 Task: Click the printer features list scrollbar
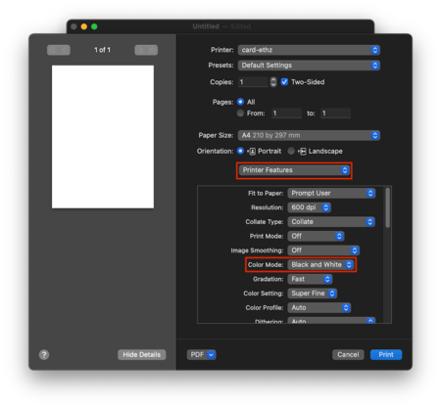[388, 207]
